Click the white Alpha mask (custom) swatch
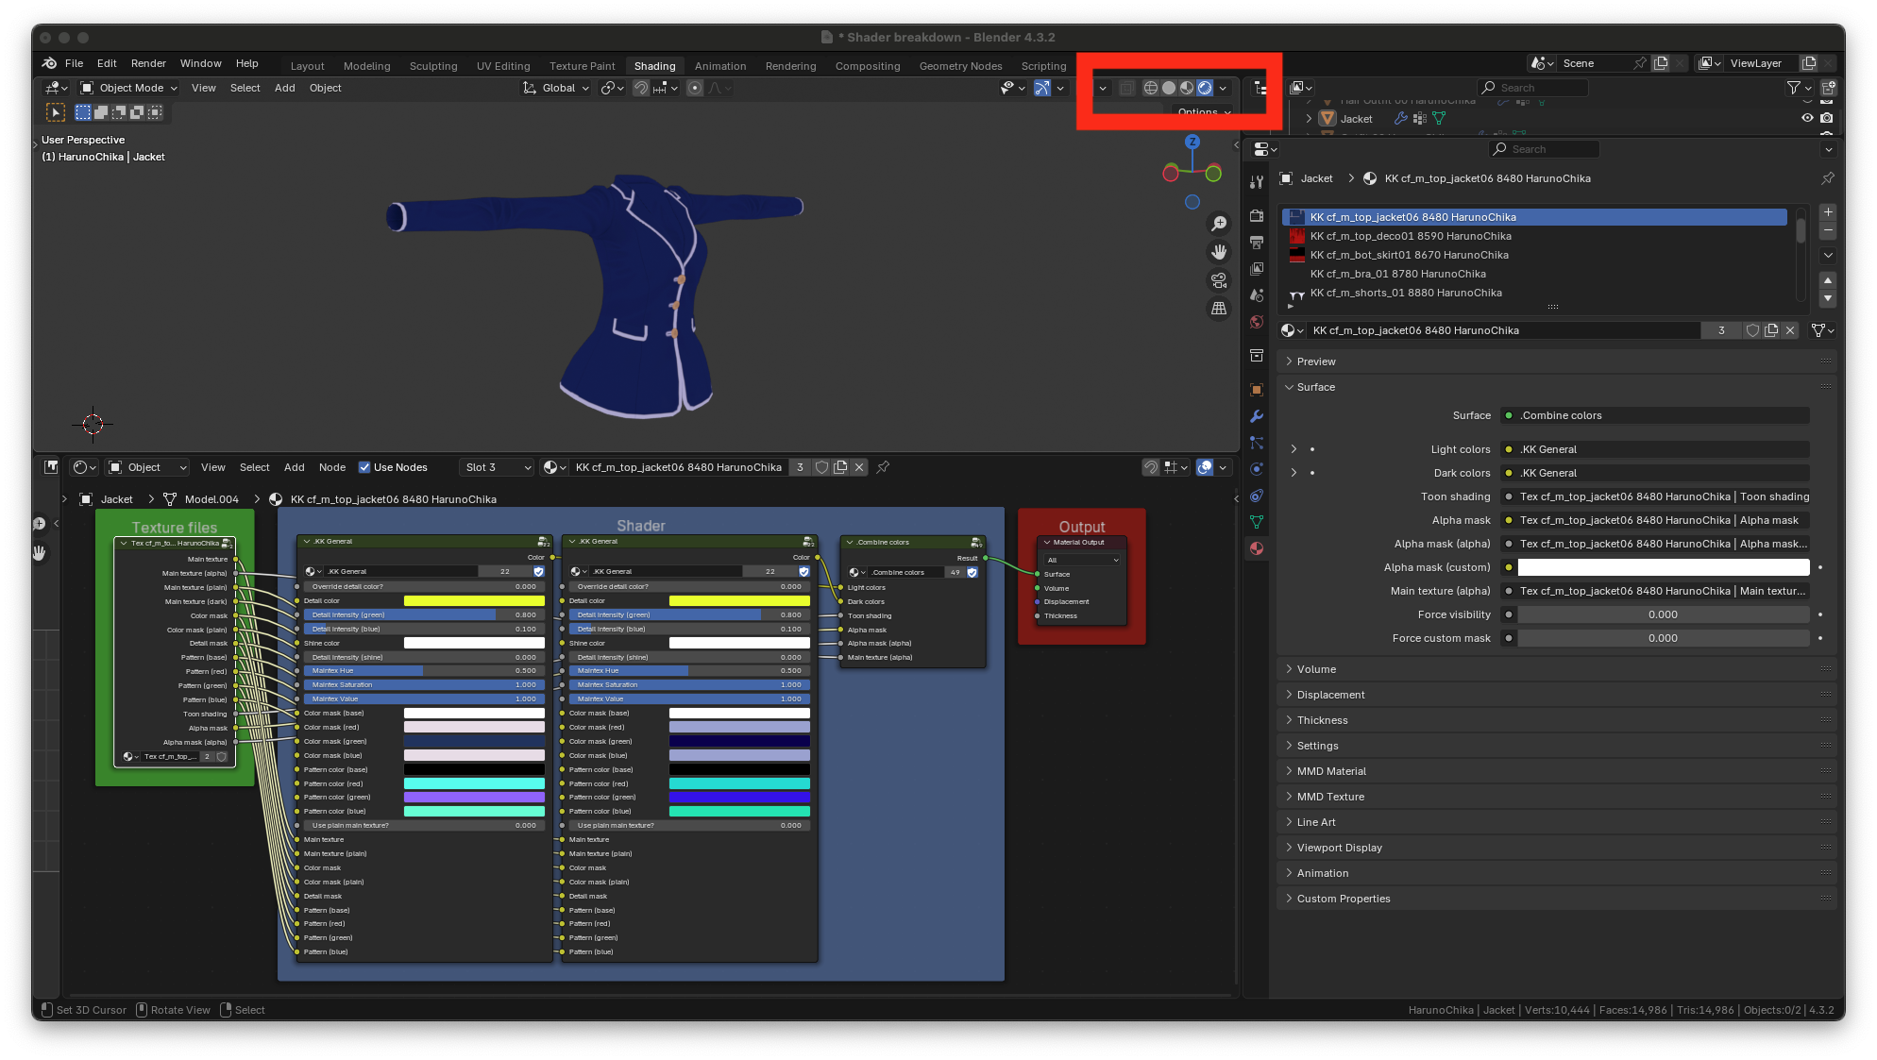The width and height of the screenshot is (1877, 1060). click(x=1663, y=567)
